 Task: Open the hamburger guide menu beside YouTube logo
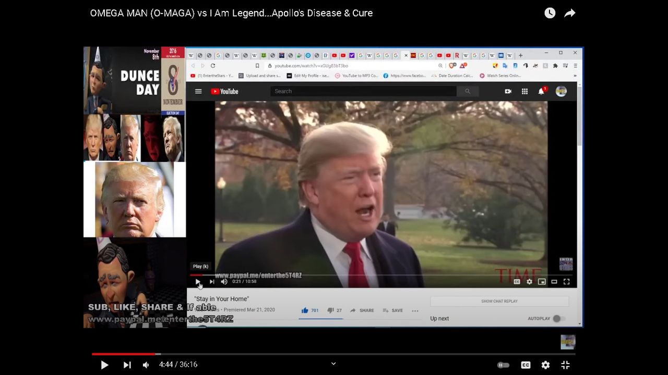point(198,91)
